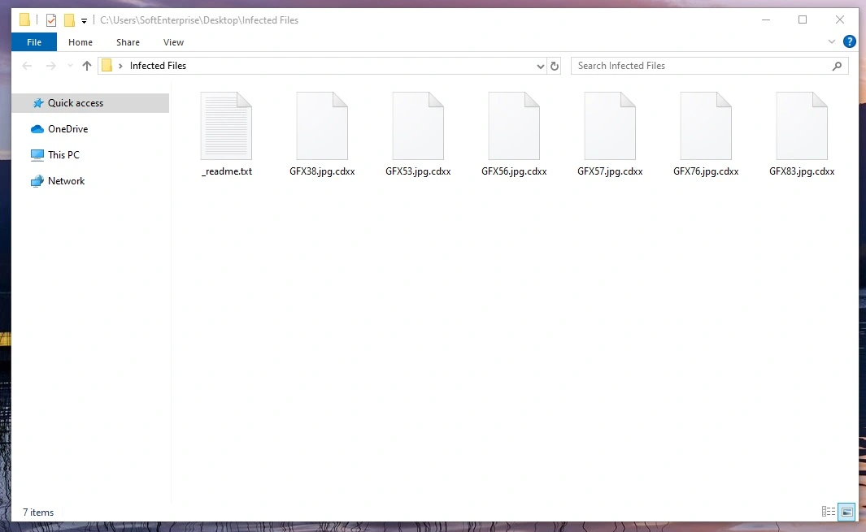Switch to Large icons view layout
The image size is (866, 532).
(x=846, y=512)
